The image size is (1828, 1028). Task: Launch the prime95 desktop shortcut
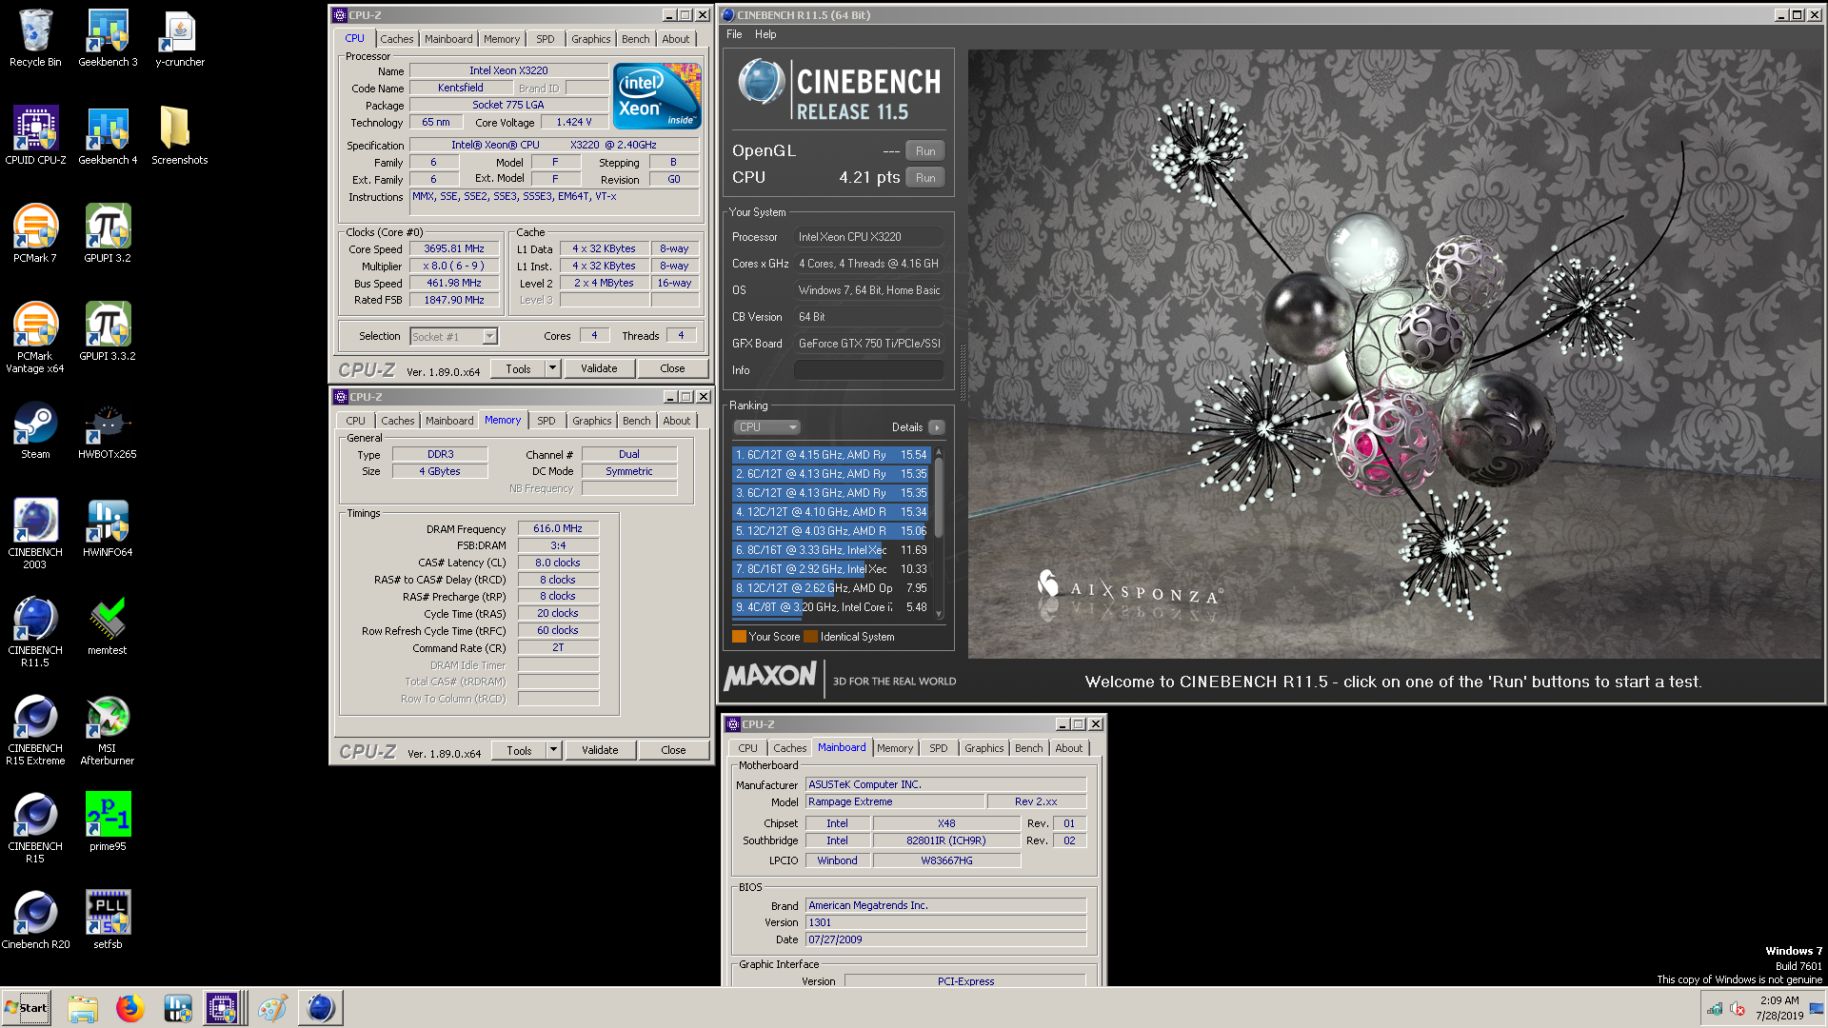[108, 822]
